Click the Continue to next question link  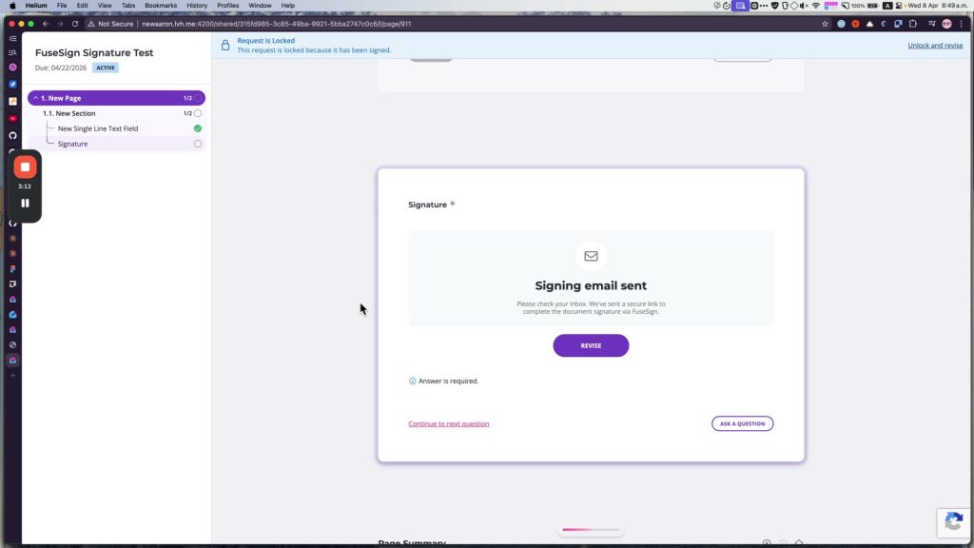449,423
